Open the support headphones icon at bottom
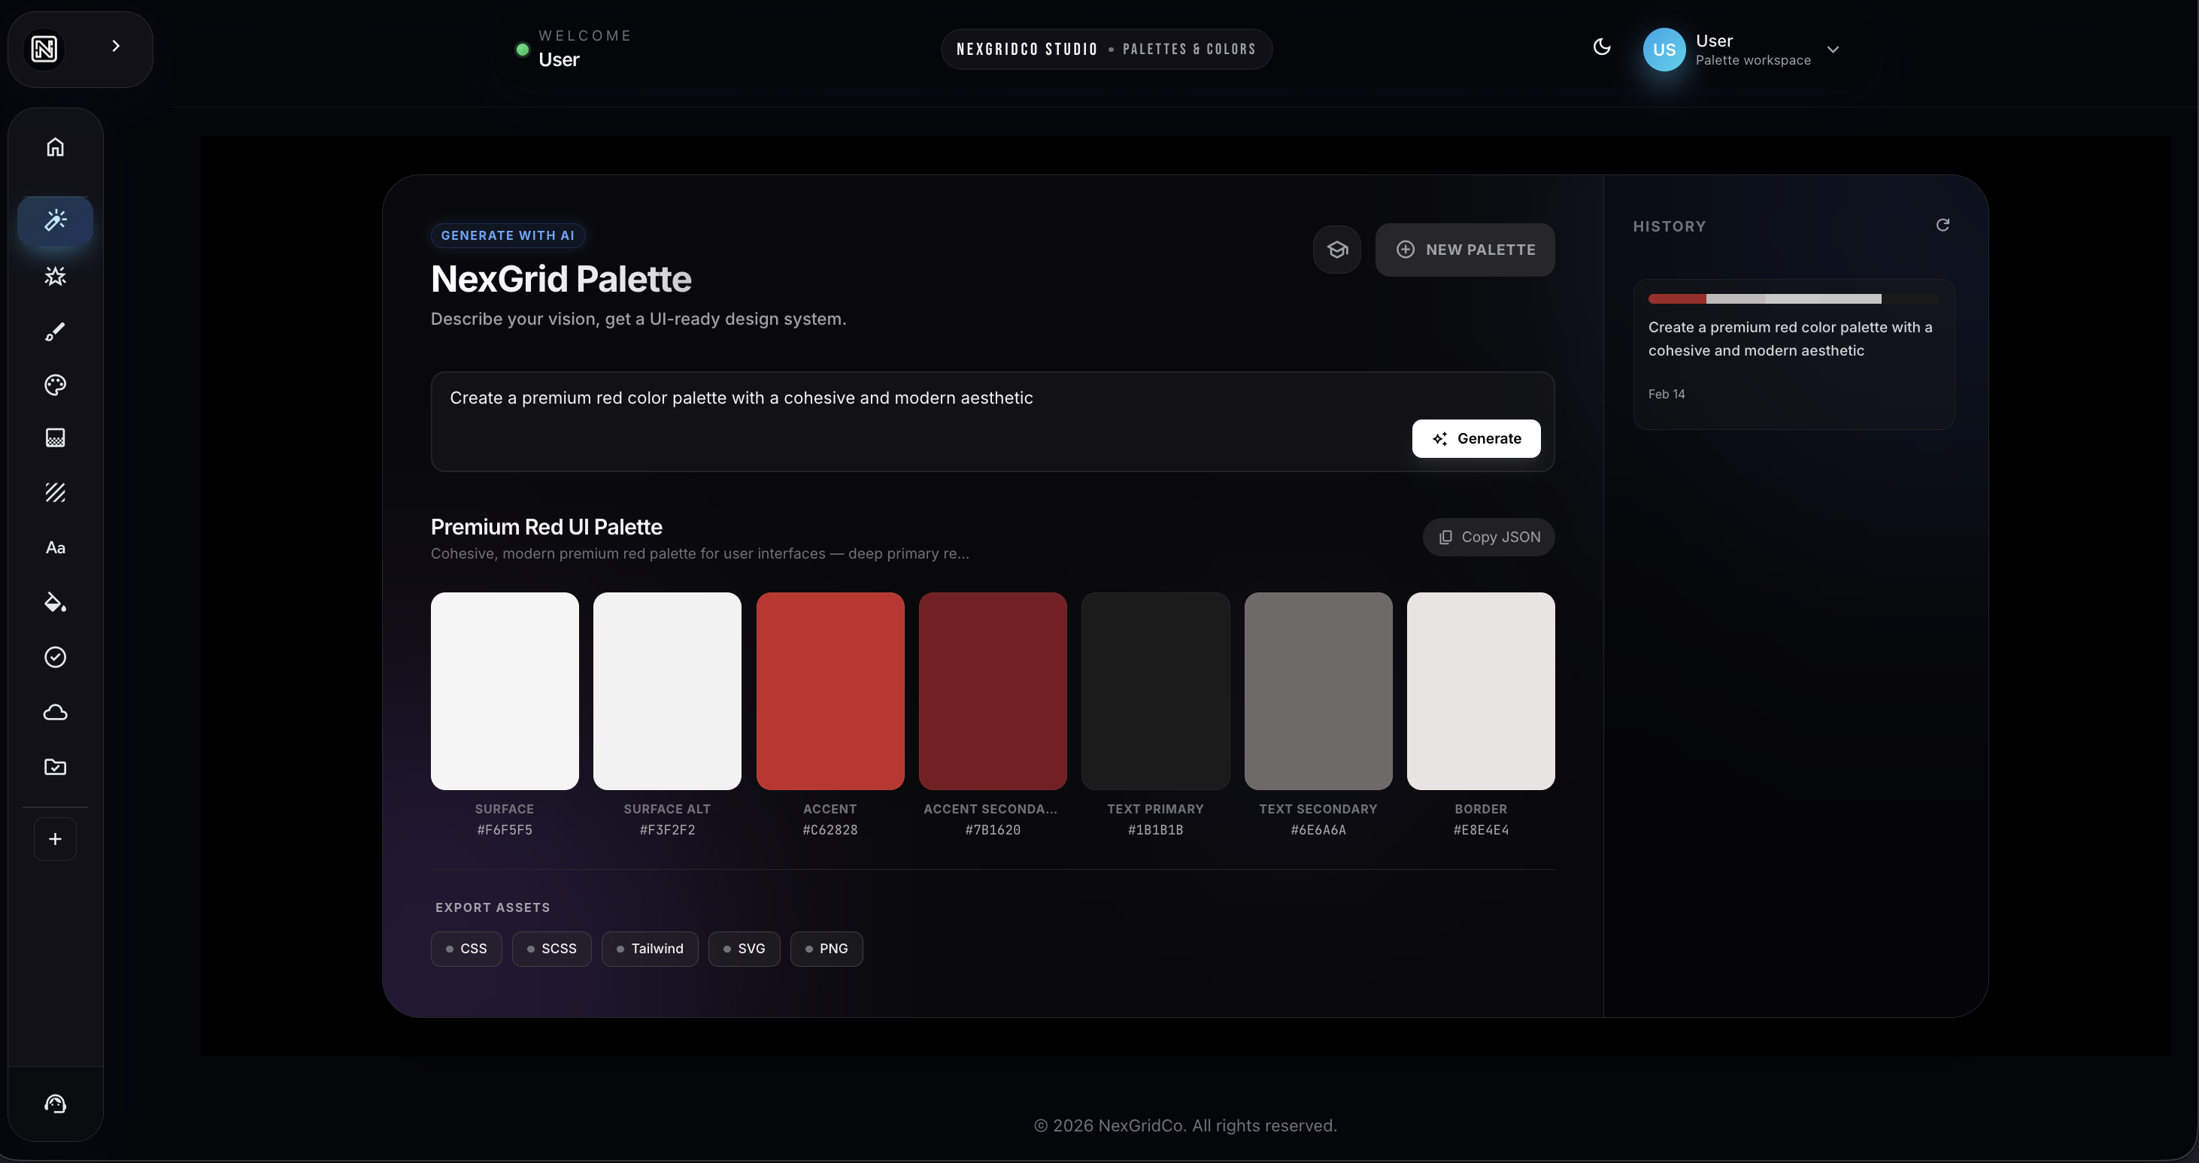 (x=55, y=1102)
